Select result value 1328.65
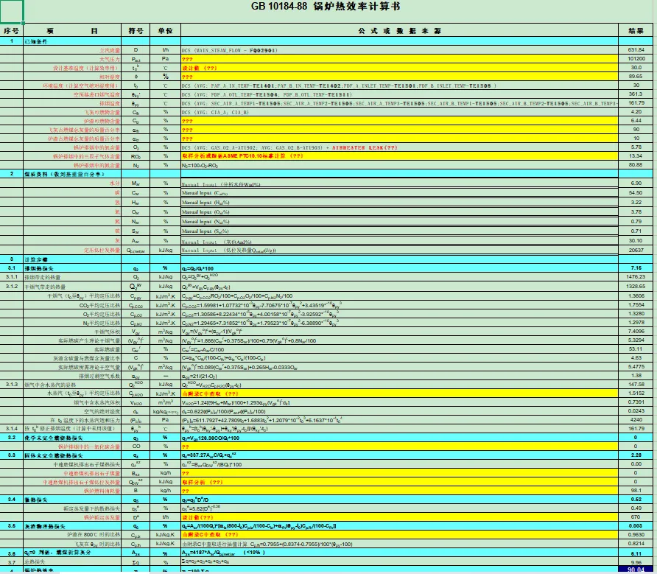 point(636,286)
